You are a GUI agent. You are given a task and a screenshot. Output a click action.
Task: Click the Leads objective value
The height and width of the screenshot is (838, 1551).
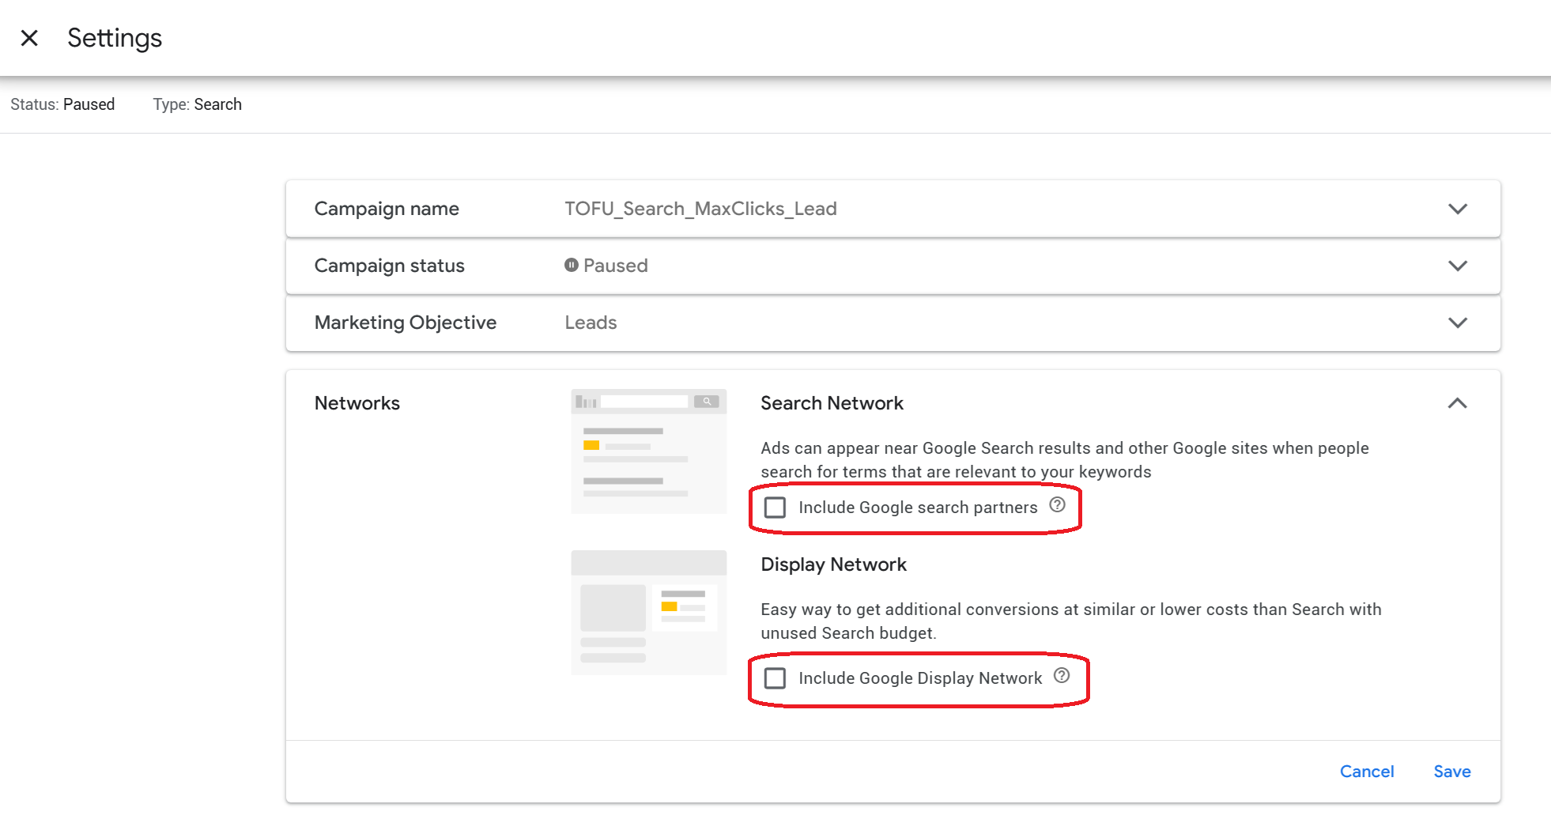(591, 323)
